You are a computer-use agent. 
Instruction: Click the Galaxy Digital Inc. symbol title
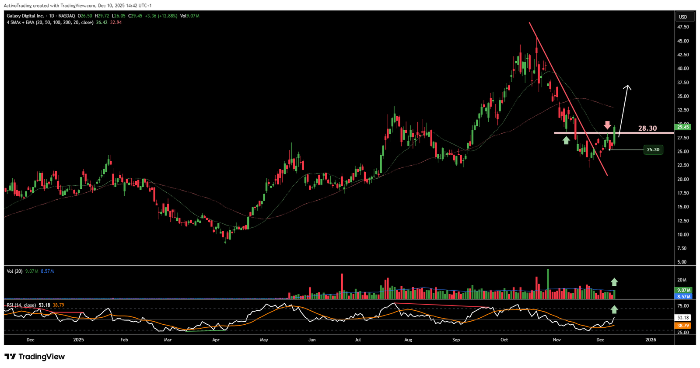point(25,16)
